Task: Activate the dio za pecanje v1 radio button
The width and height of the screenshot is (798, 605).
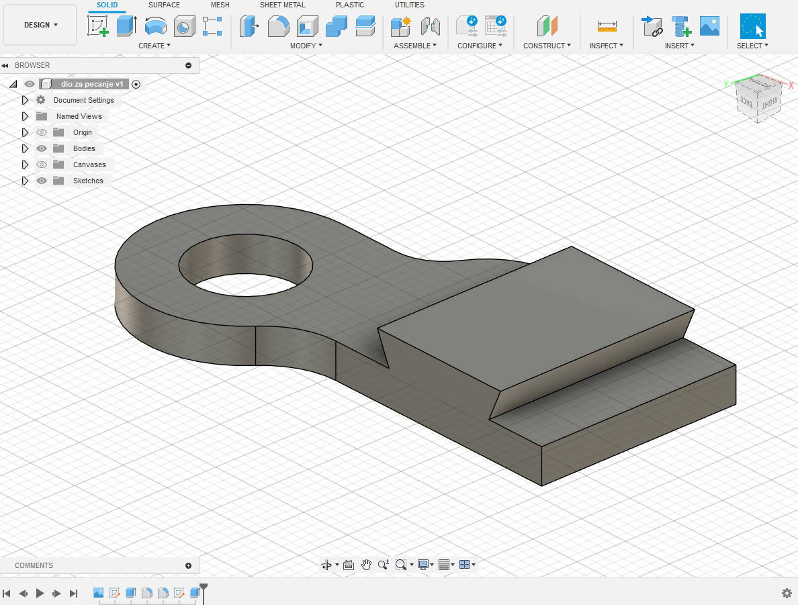Action: (x=136, y=84)
